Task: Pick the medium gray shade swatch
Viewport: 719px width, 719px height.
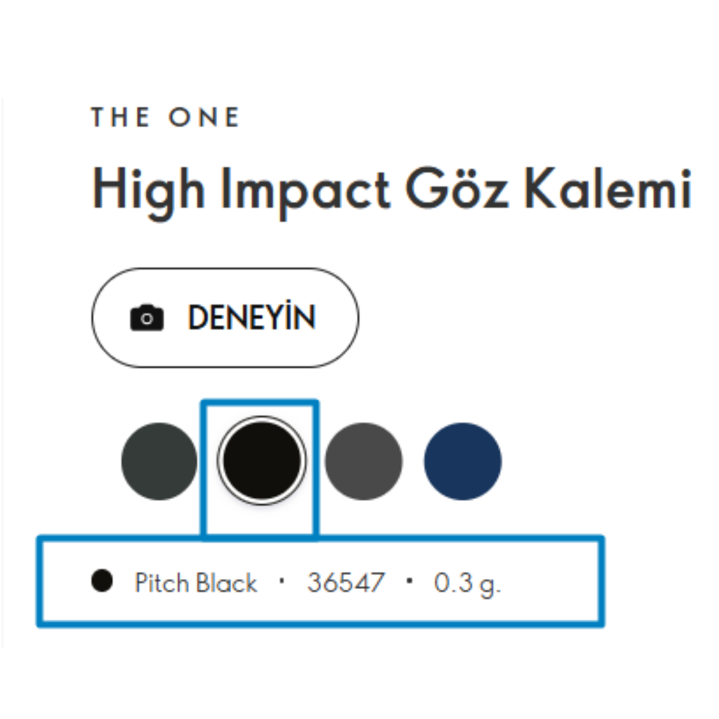Action: click(364, 461)
